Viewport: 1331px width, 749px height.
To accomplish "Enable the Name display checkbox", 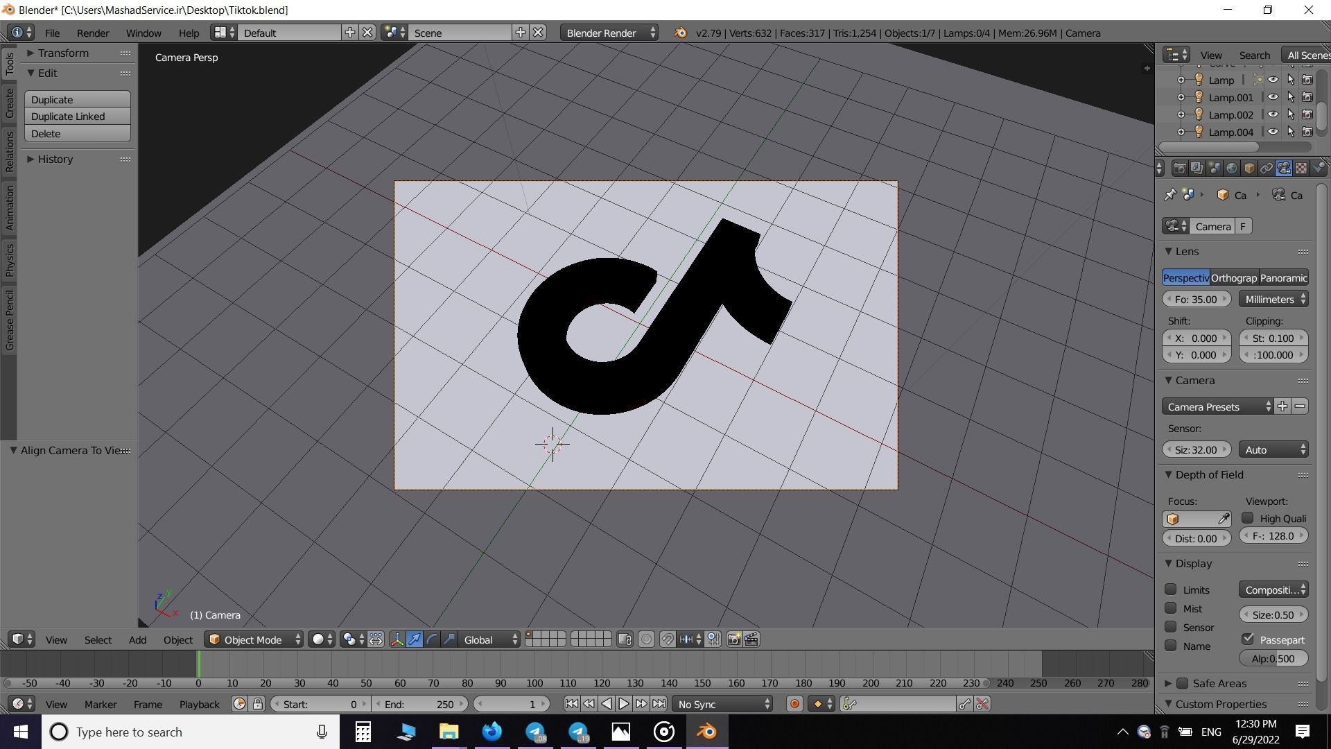I will click(1171, 646).
